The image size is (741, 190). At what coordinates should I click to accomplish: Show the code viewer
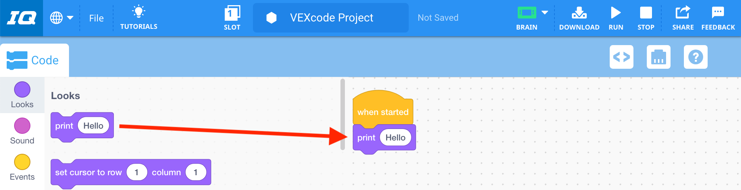tap(621, 57)
